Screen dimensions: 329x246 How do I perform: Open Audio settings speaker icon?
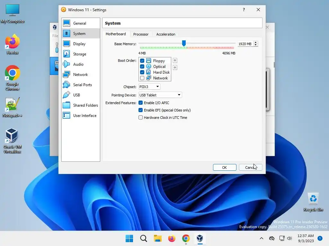coord(67,64)
